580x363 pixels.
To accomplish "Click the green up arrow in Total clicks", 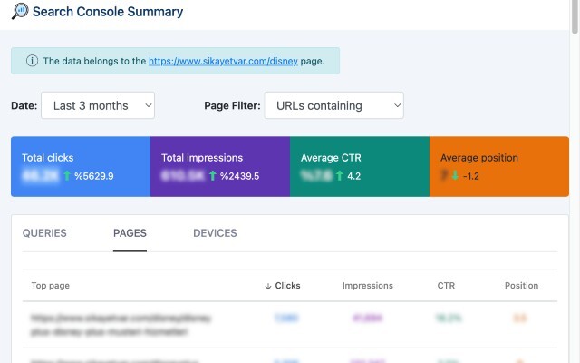I will (x=67, y=175).
